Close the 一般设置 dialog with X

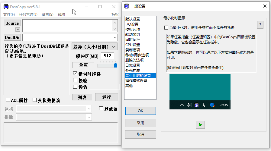tap(265, 6)
